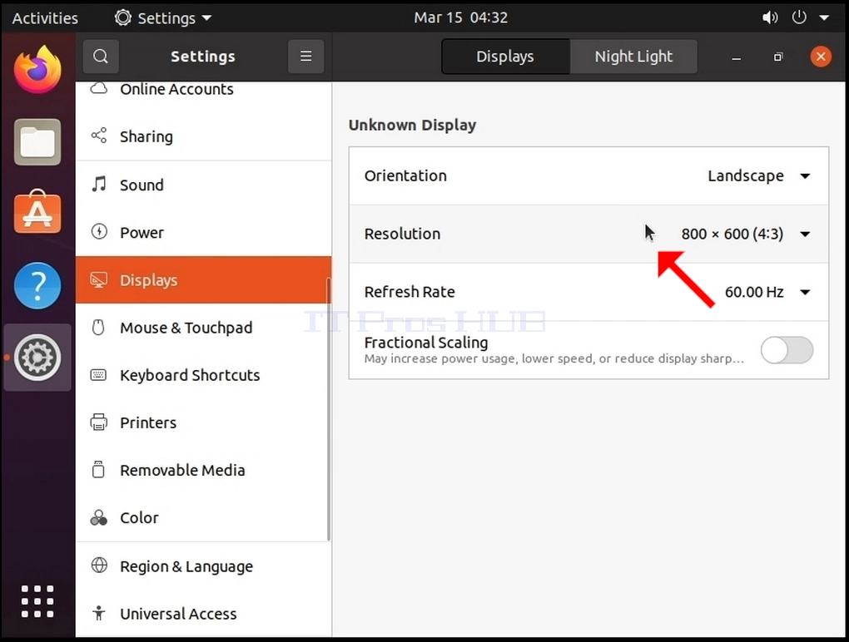The image size is (849, 642).
Task: Open the Resolution 800 × 600 dropdown
Action: coord(746,234)
